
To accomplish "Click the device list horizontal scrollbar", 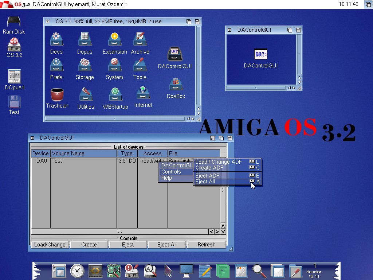I will pos(119,232).
